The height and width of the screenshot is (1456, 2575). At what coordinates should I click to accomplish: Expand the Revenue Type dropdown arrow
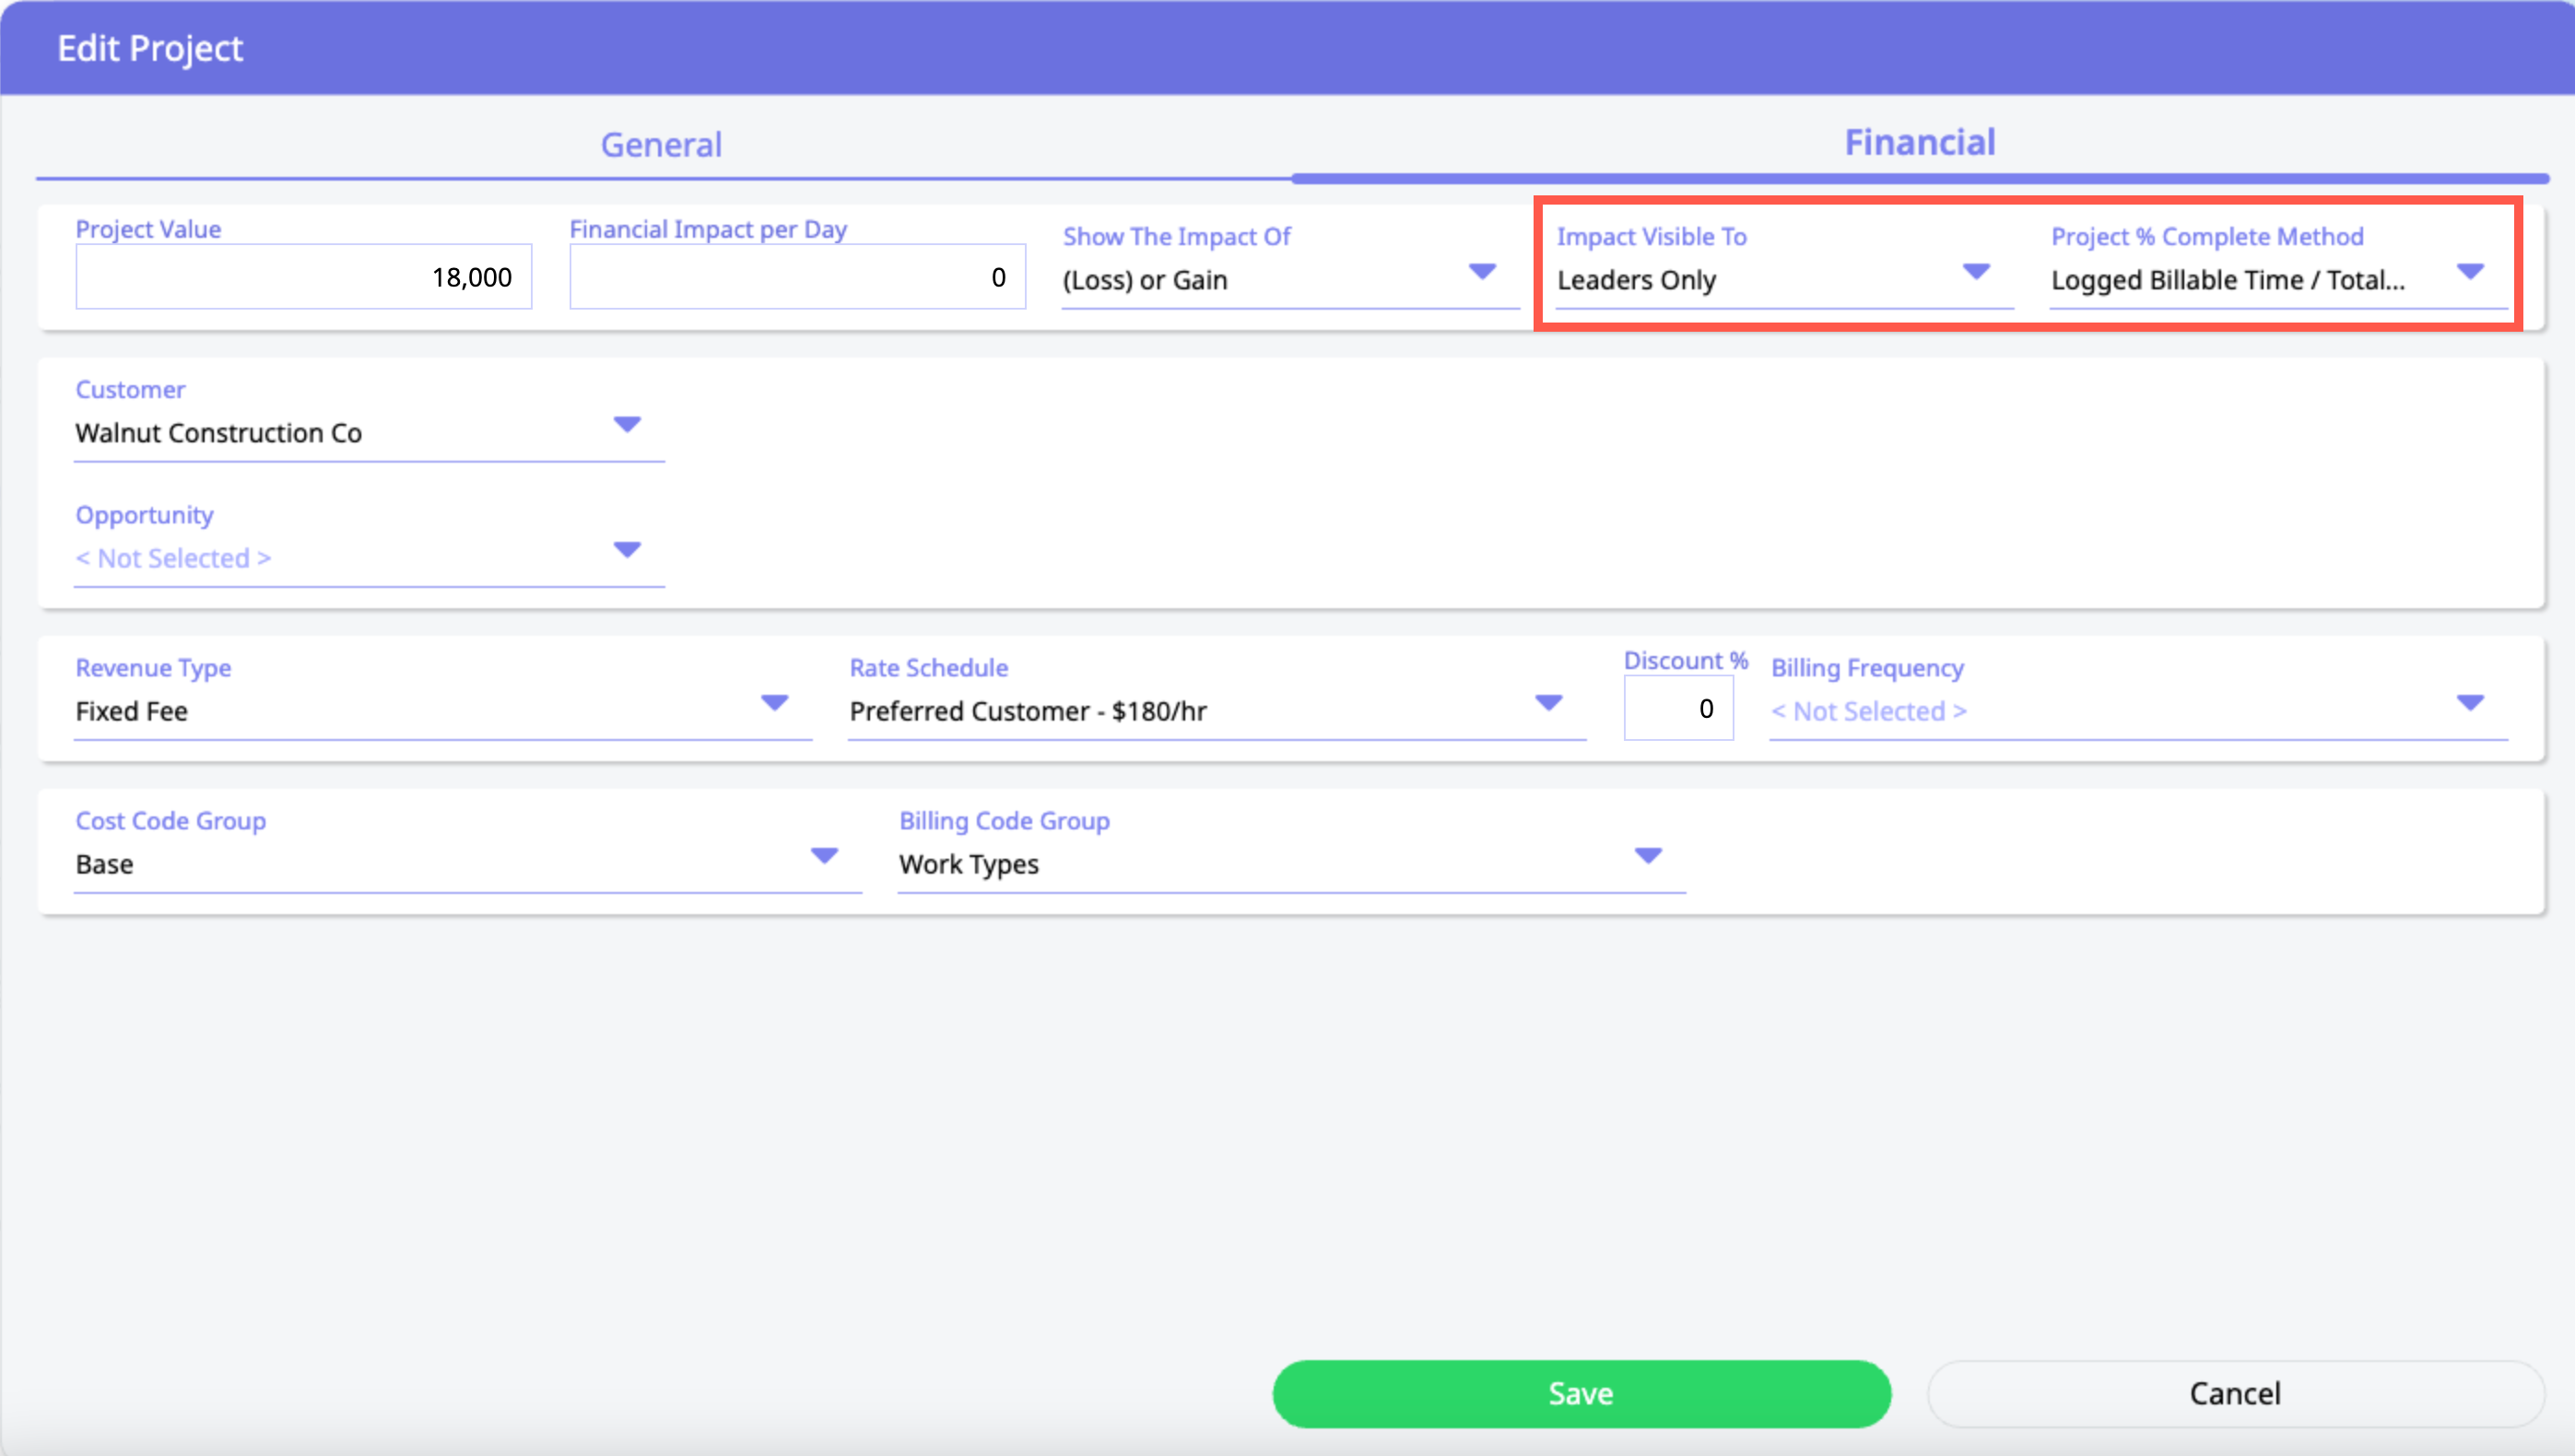(774, 703)
